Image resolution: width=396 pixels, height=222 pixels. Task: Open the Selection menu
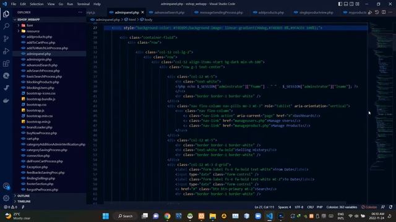(37, 4)
